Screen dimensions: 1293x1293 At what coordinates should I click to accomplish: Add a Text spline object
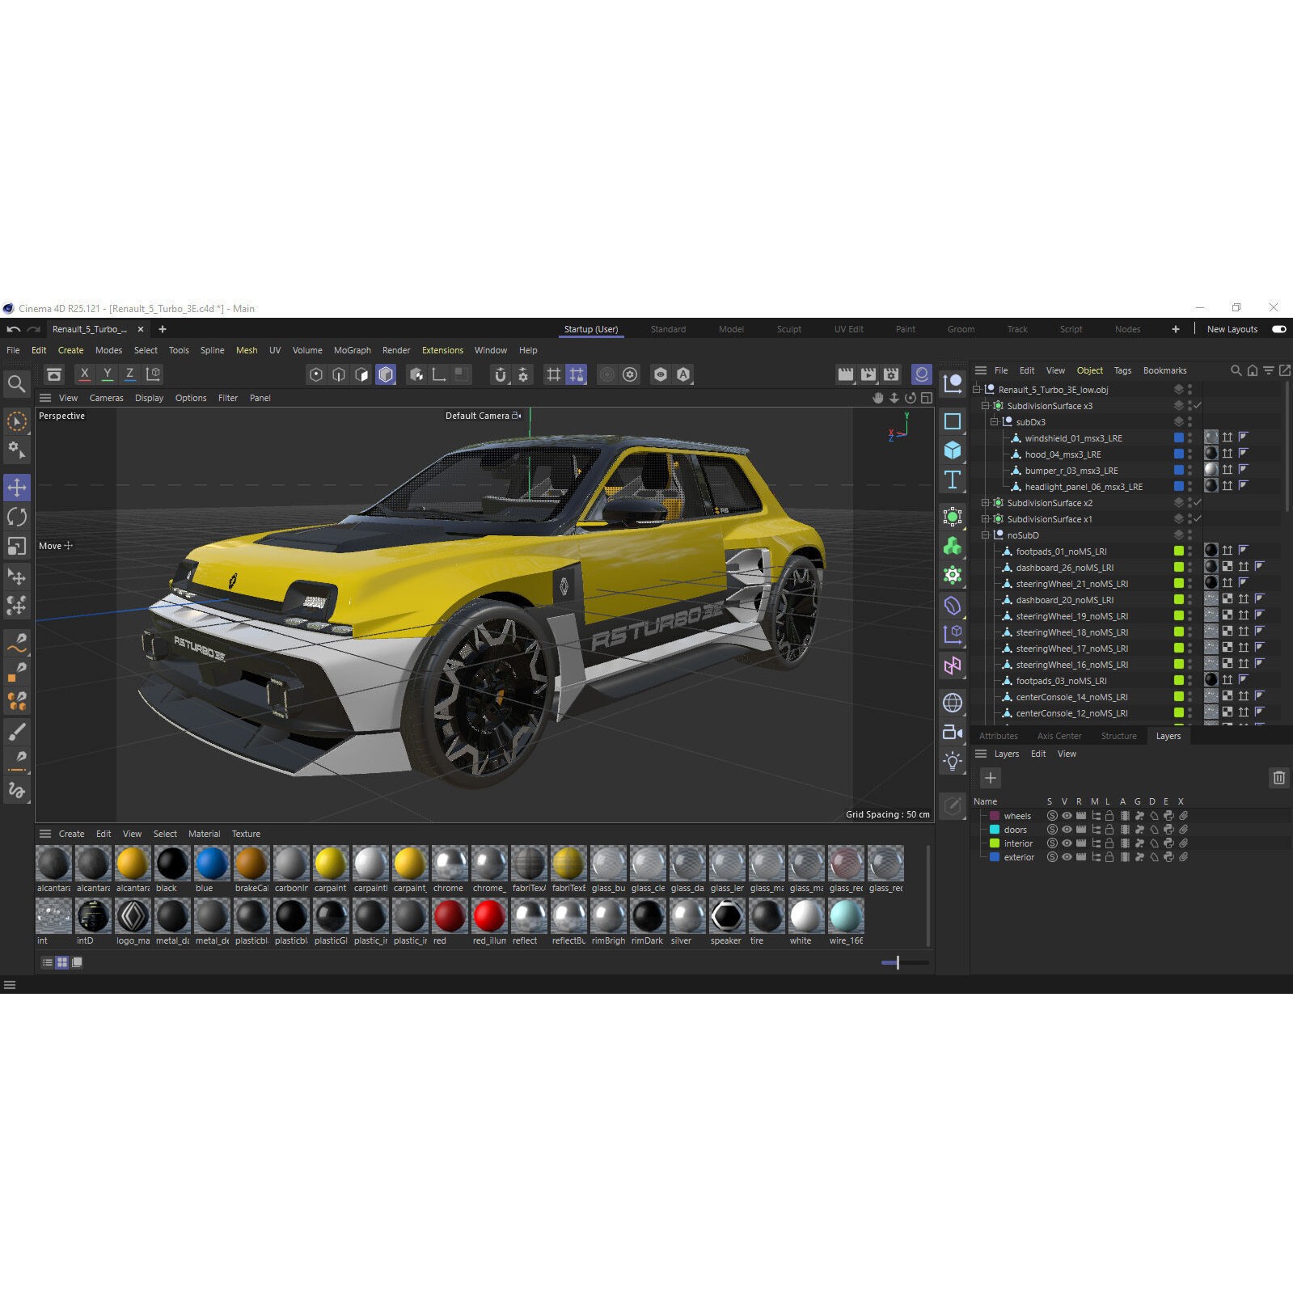click(953, 480)
